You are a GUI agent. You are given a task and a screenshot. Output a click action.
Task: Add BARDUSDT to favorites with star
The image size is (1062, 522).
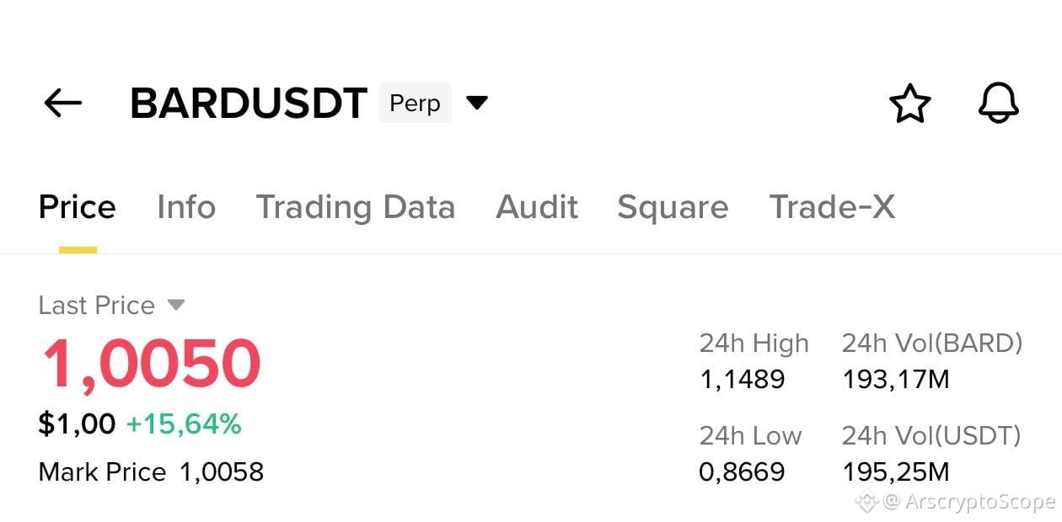(910, 104)
